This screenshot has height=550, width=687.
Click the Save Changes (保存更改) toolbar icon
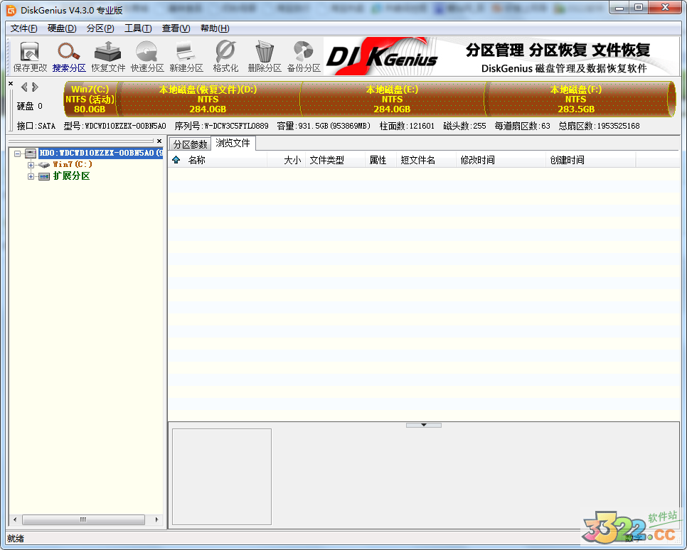pos(30,57)
